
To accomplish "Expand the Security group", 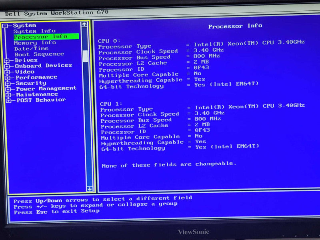I will coord(8,84).
